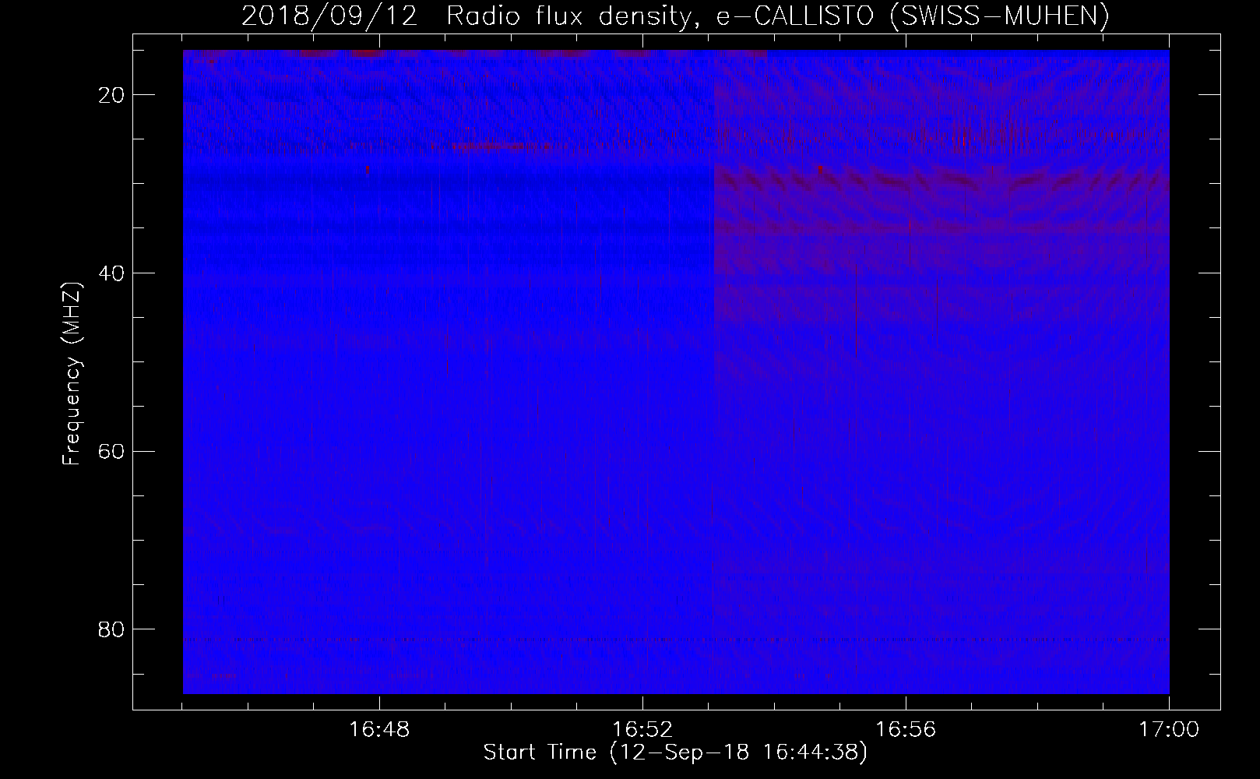This screenshot has width=1260, height=779.
Task: Click the 16:52 time tick label
Action: pyautogui.click(x=642, y=730)
